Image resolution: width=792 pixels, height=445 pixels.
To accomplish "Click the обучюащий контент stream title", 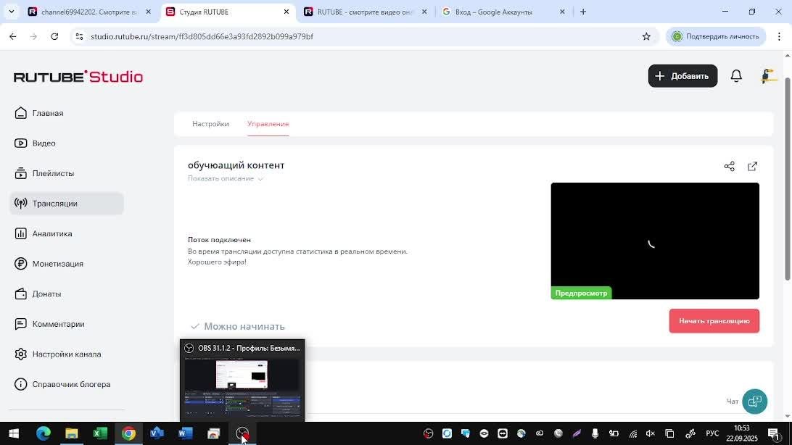I will (236, 165).
